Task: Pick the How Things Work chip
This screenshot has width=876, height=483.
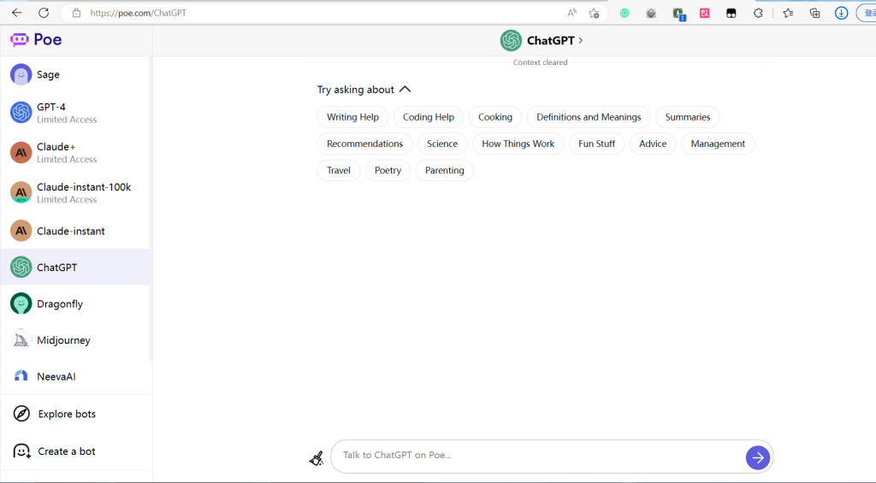Action: point(518,144)
